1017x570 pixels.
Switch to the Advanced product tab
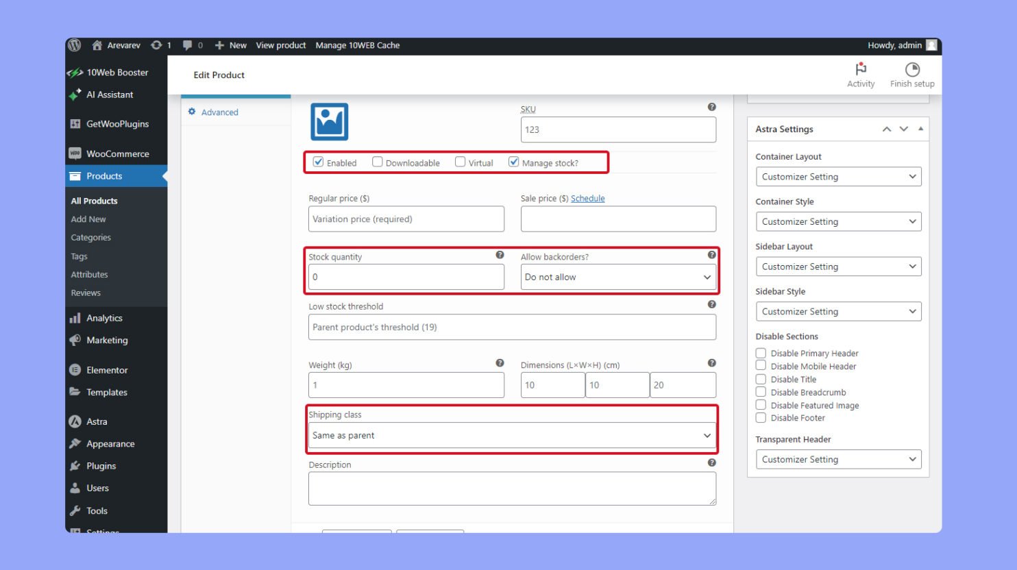pos(220,112)
